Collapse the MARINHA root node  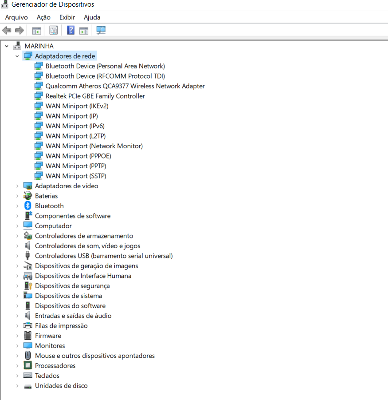coord(7,46)
